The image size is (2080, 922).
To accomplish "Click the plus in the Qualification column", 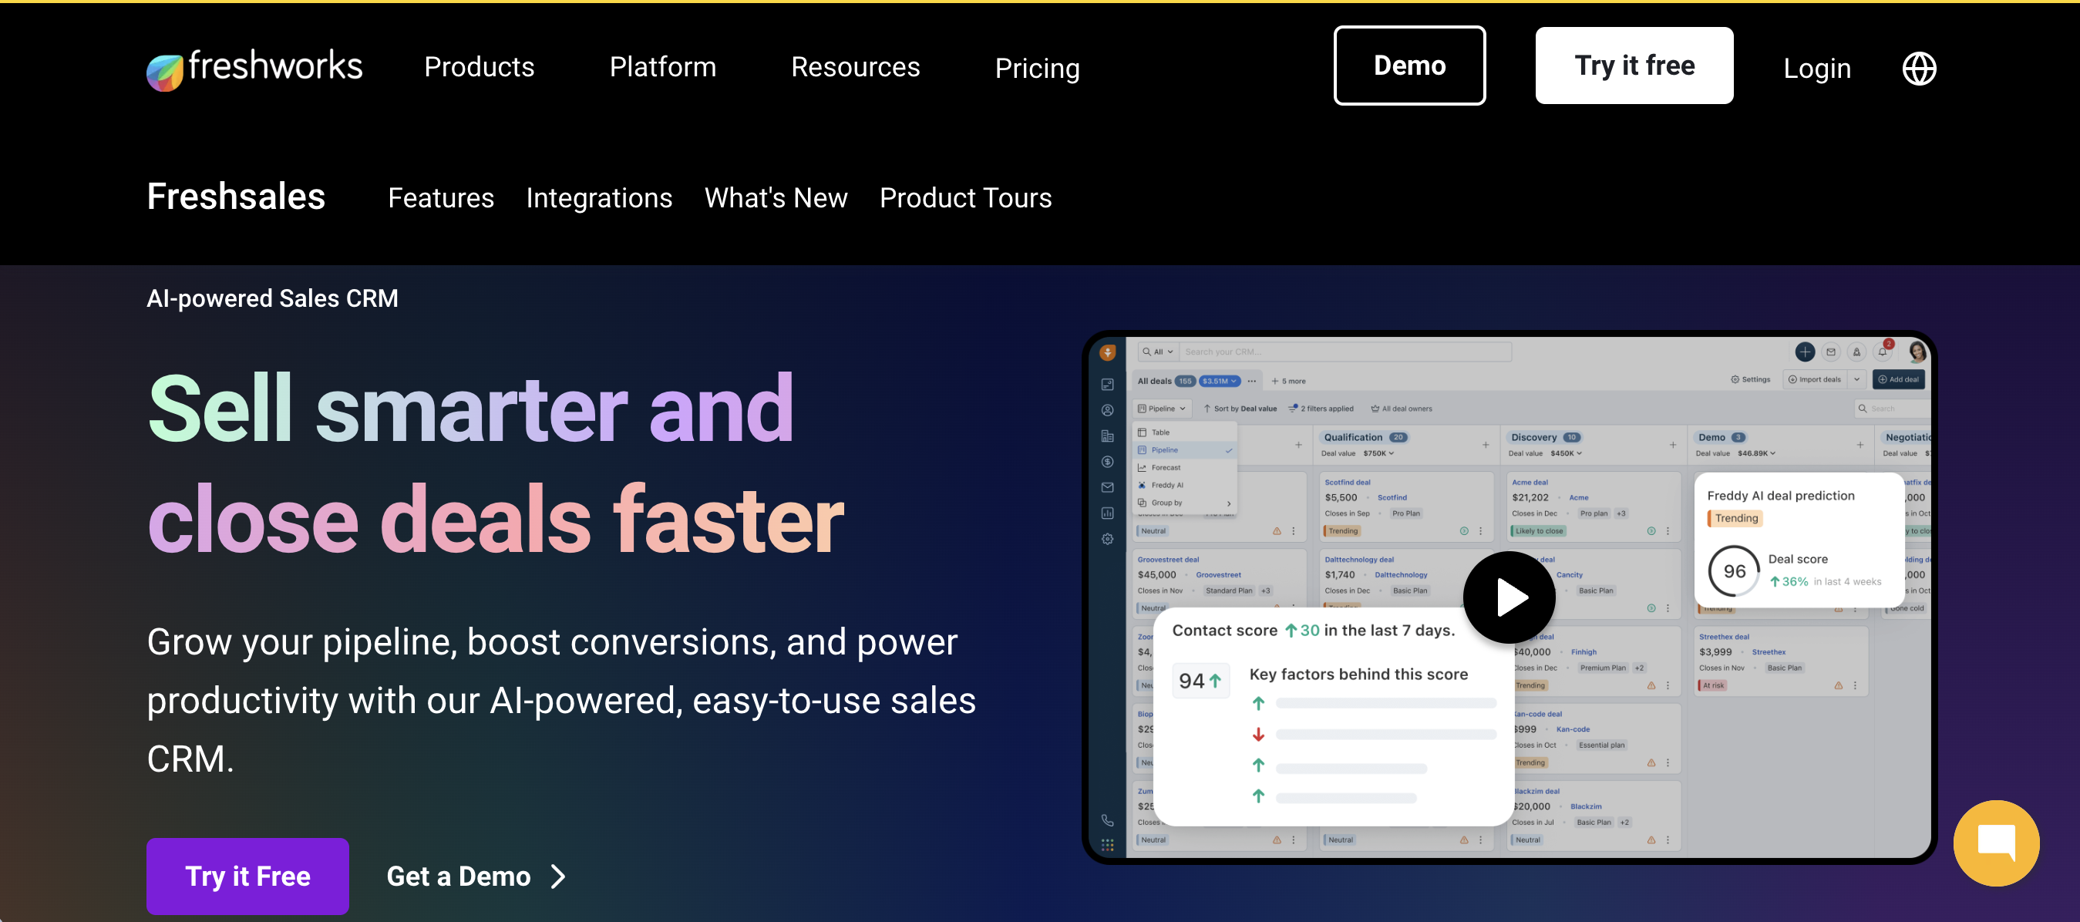I will 1485,445.
